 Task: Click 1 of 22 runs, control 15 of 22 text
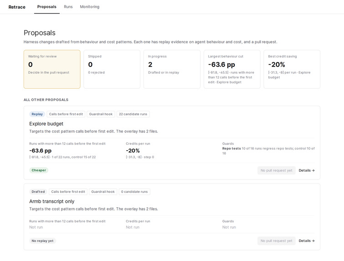(74, 157)
